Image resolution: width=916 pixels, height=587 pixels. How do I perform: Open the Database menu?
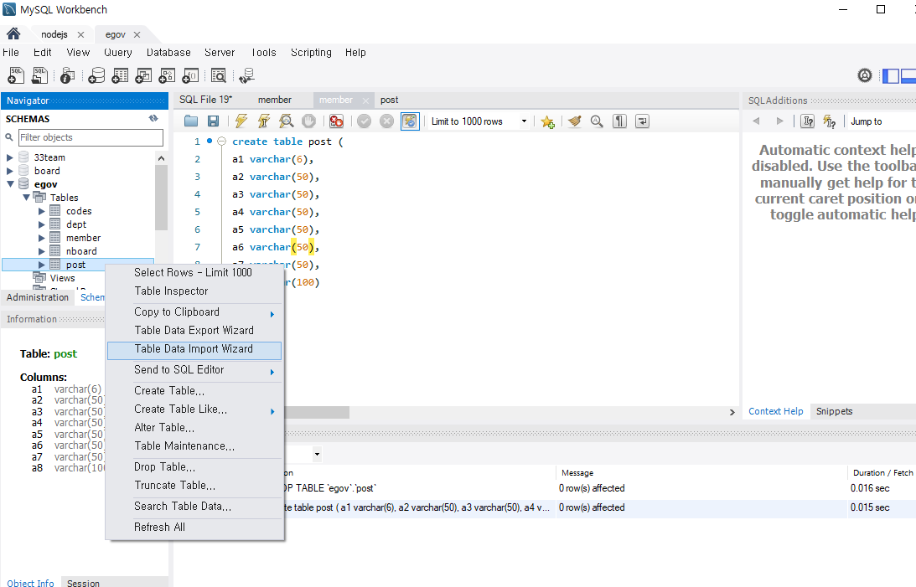[168, 53]
